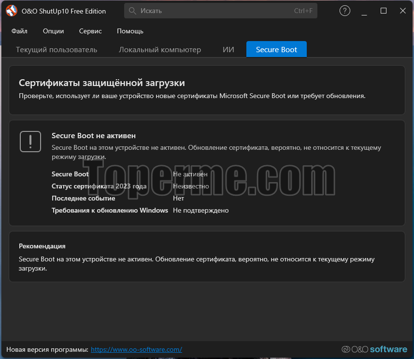Viewport: 414px width, 359px height.
Task: Click the 'Secure Boot не активен' title
Action: (93, 136)
